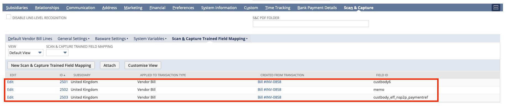Open the View dropdown showing Default View
The height and width of the screenshot is (106, 506).
(26, 53)
